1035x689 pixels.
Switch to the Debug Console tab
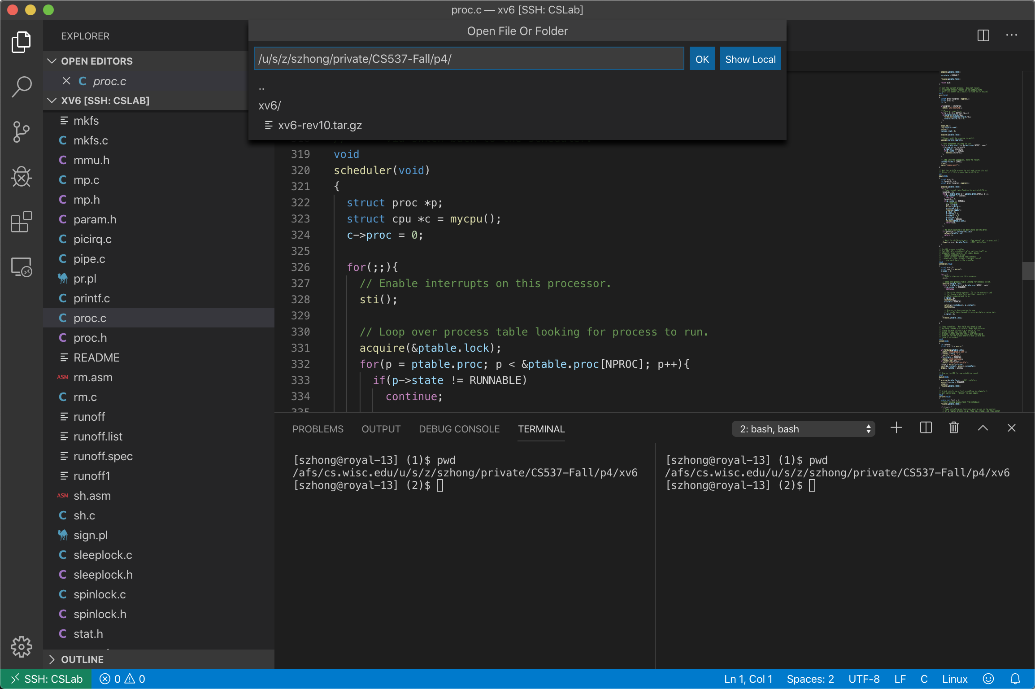(459, 429)
